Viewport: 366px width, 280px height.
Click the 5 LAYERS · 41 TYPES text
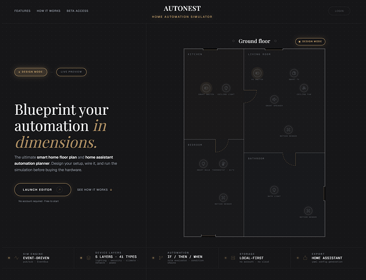(x=116, y=256)
